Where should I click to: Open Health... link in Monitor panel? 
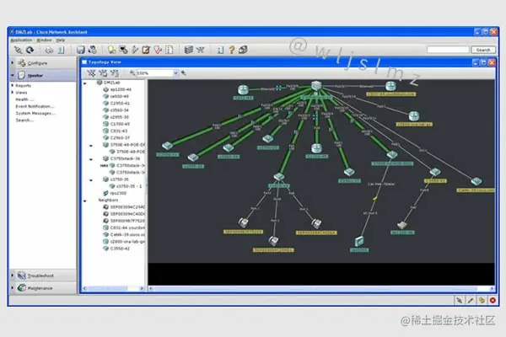[x=24, y=99]
